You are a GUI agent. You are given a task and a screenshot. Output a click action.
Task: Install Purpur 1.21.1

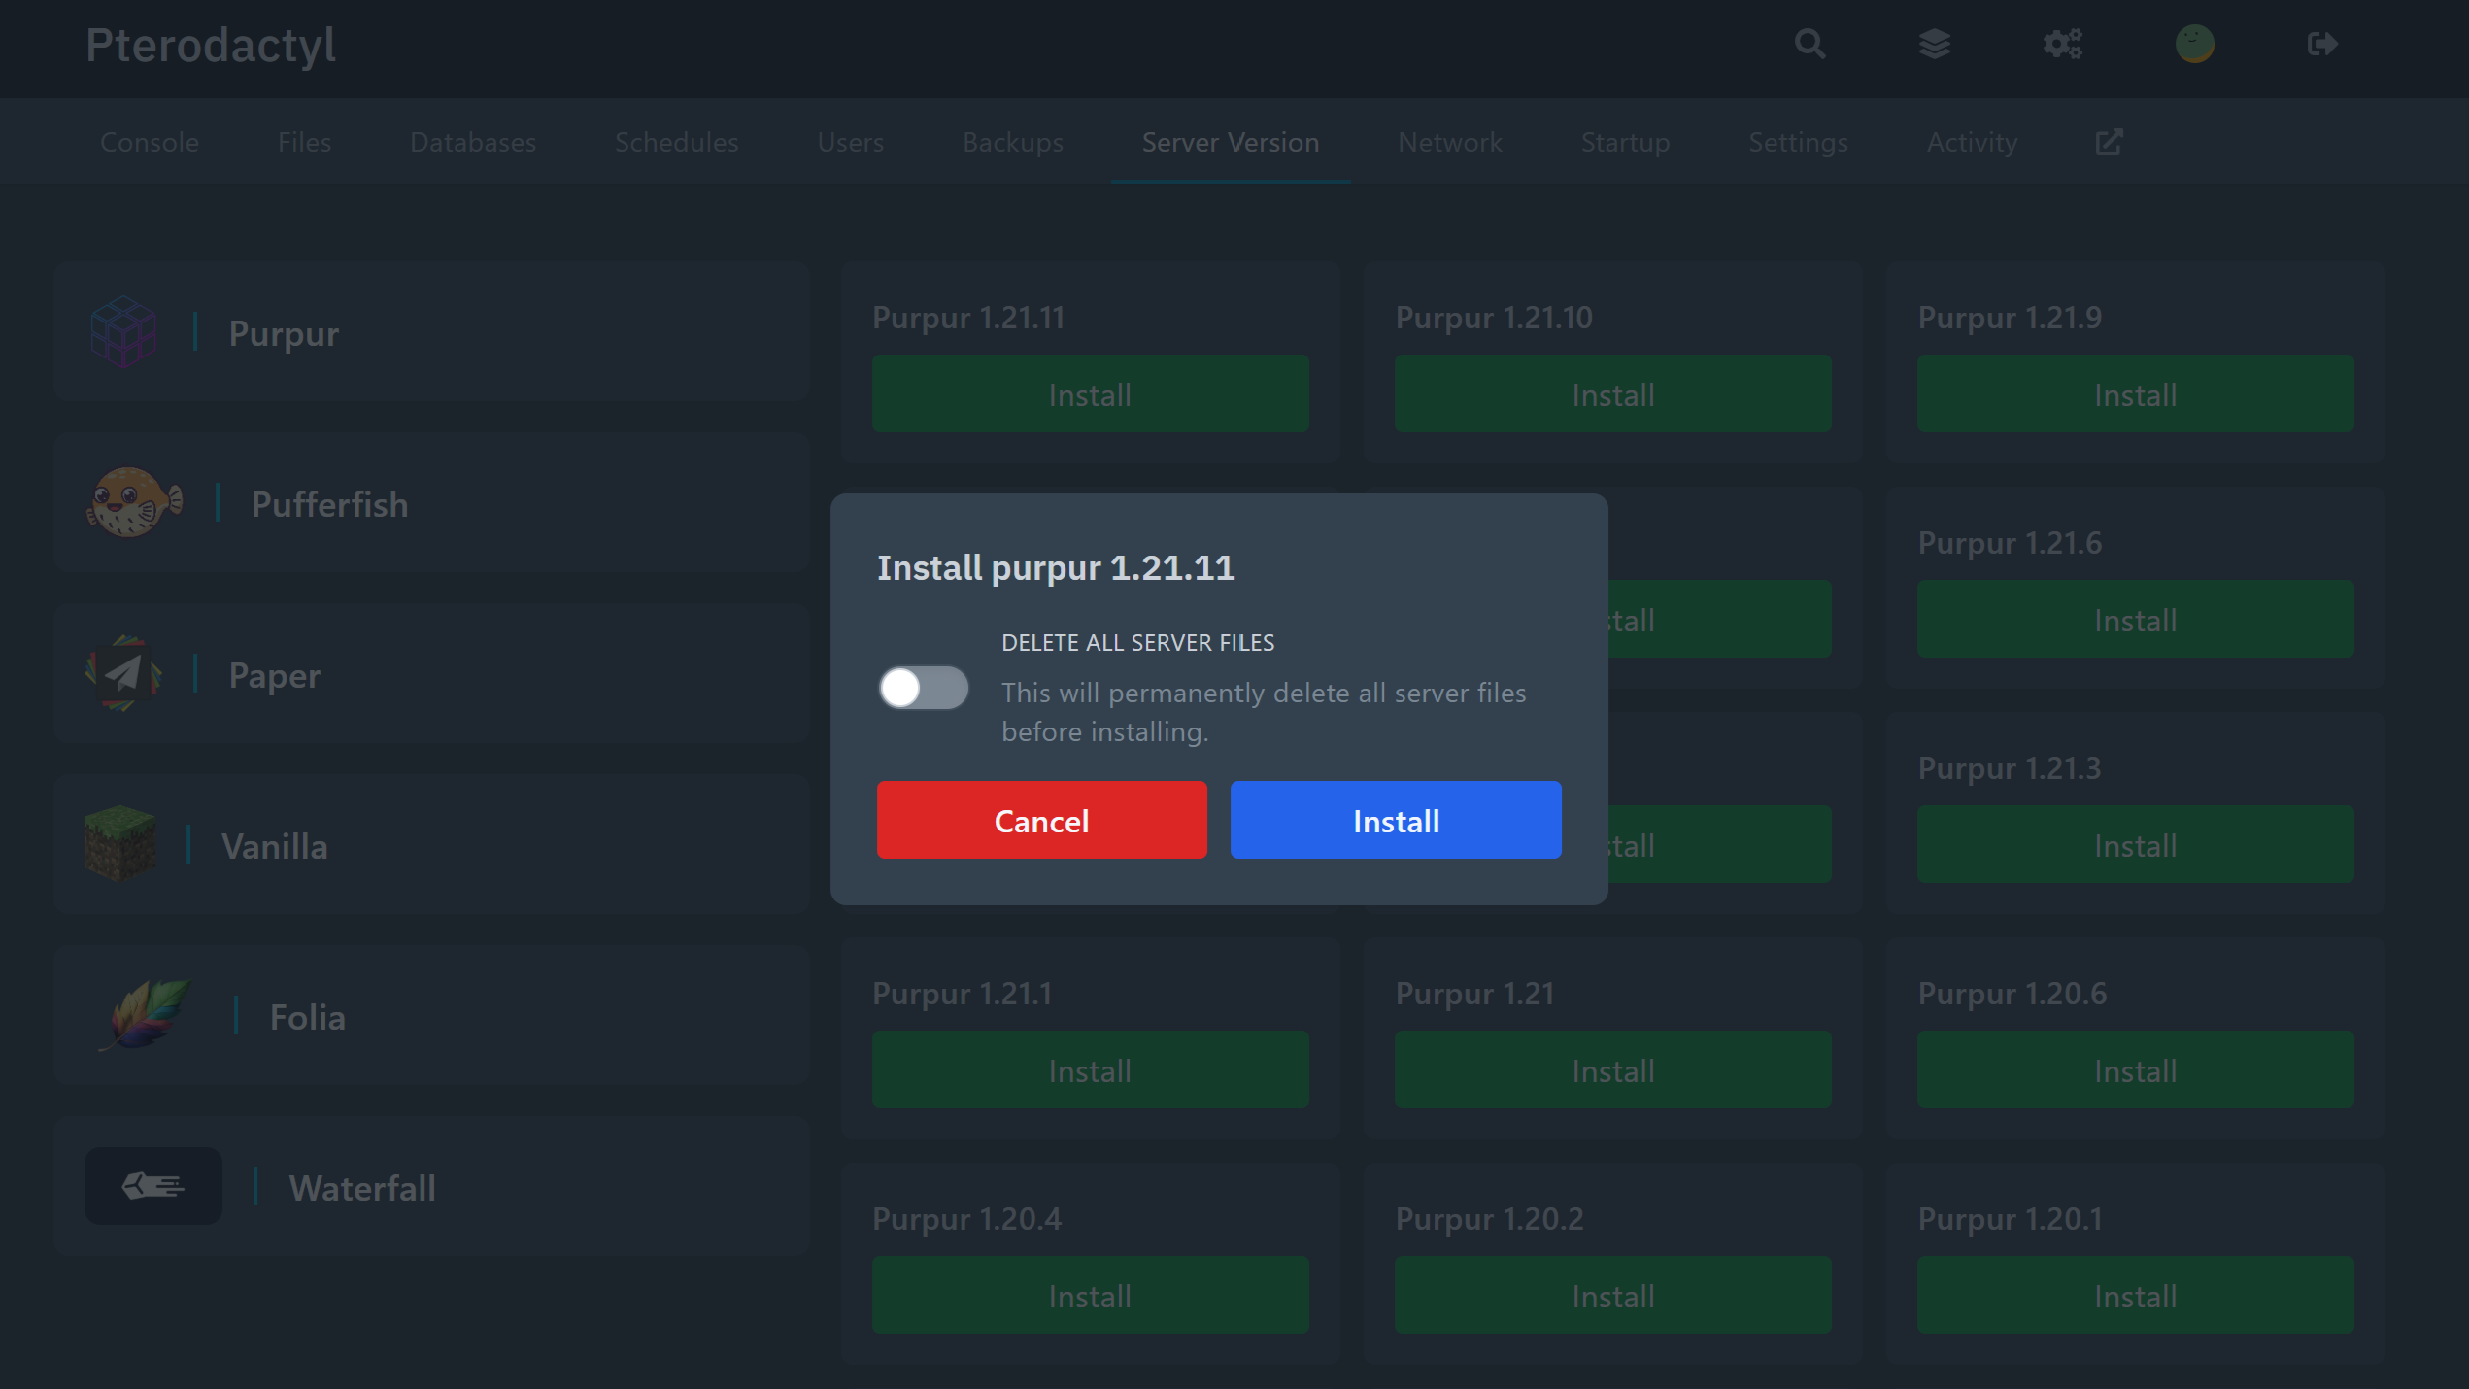pos(1091,1069)
